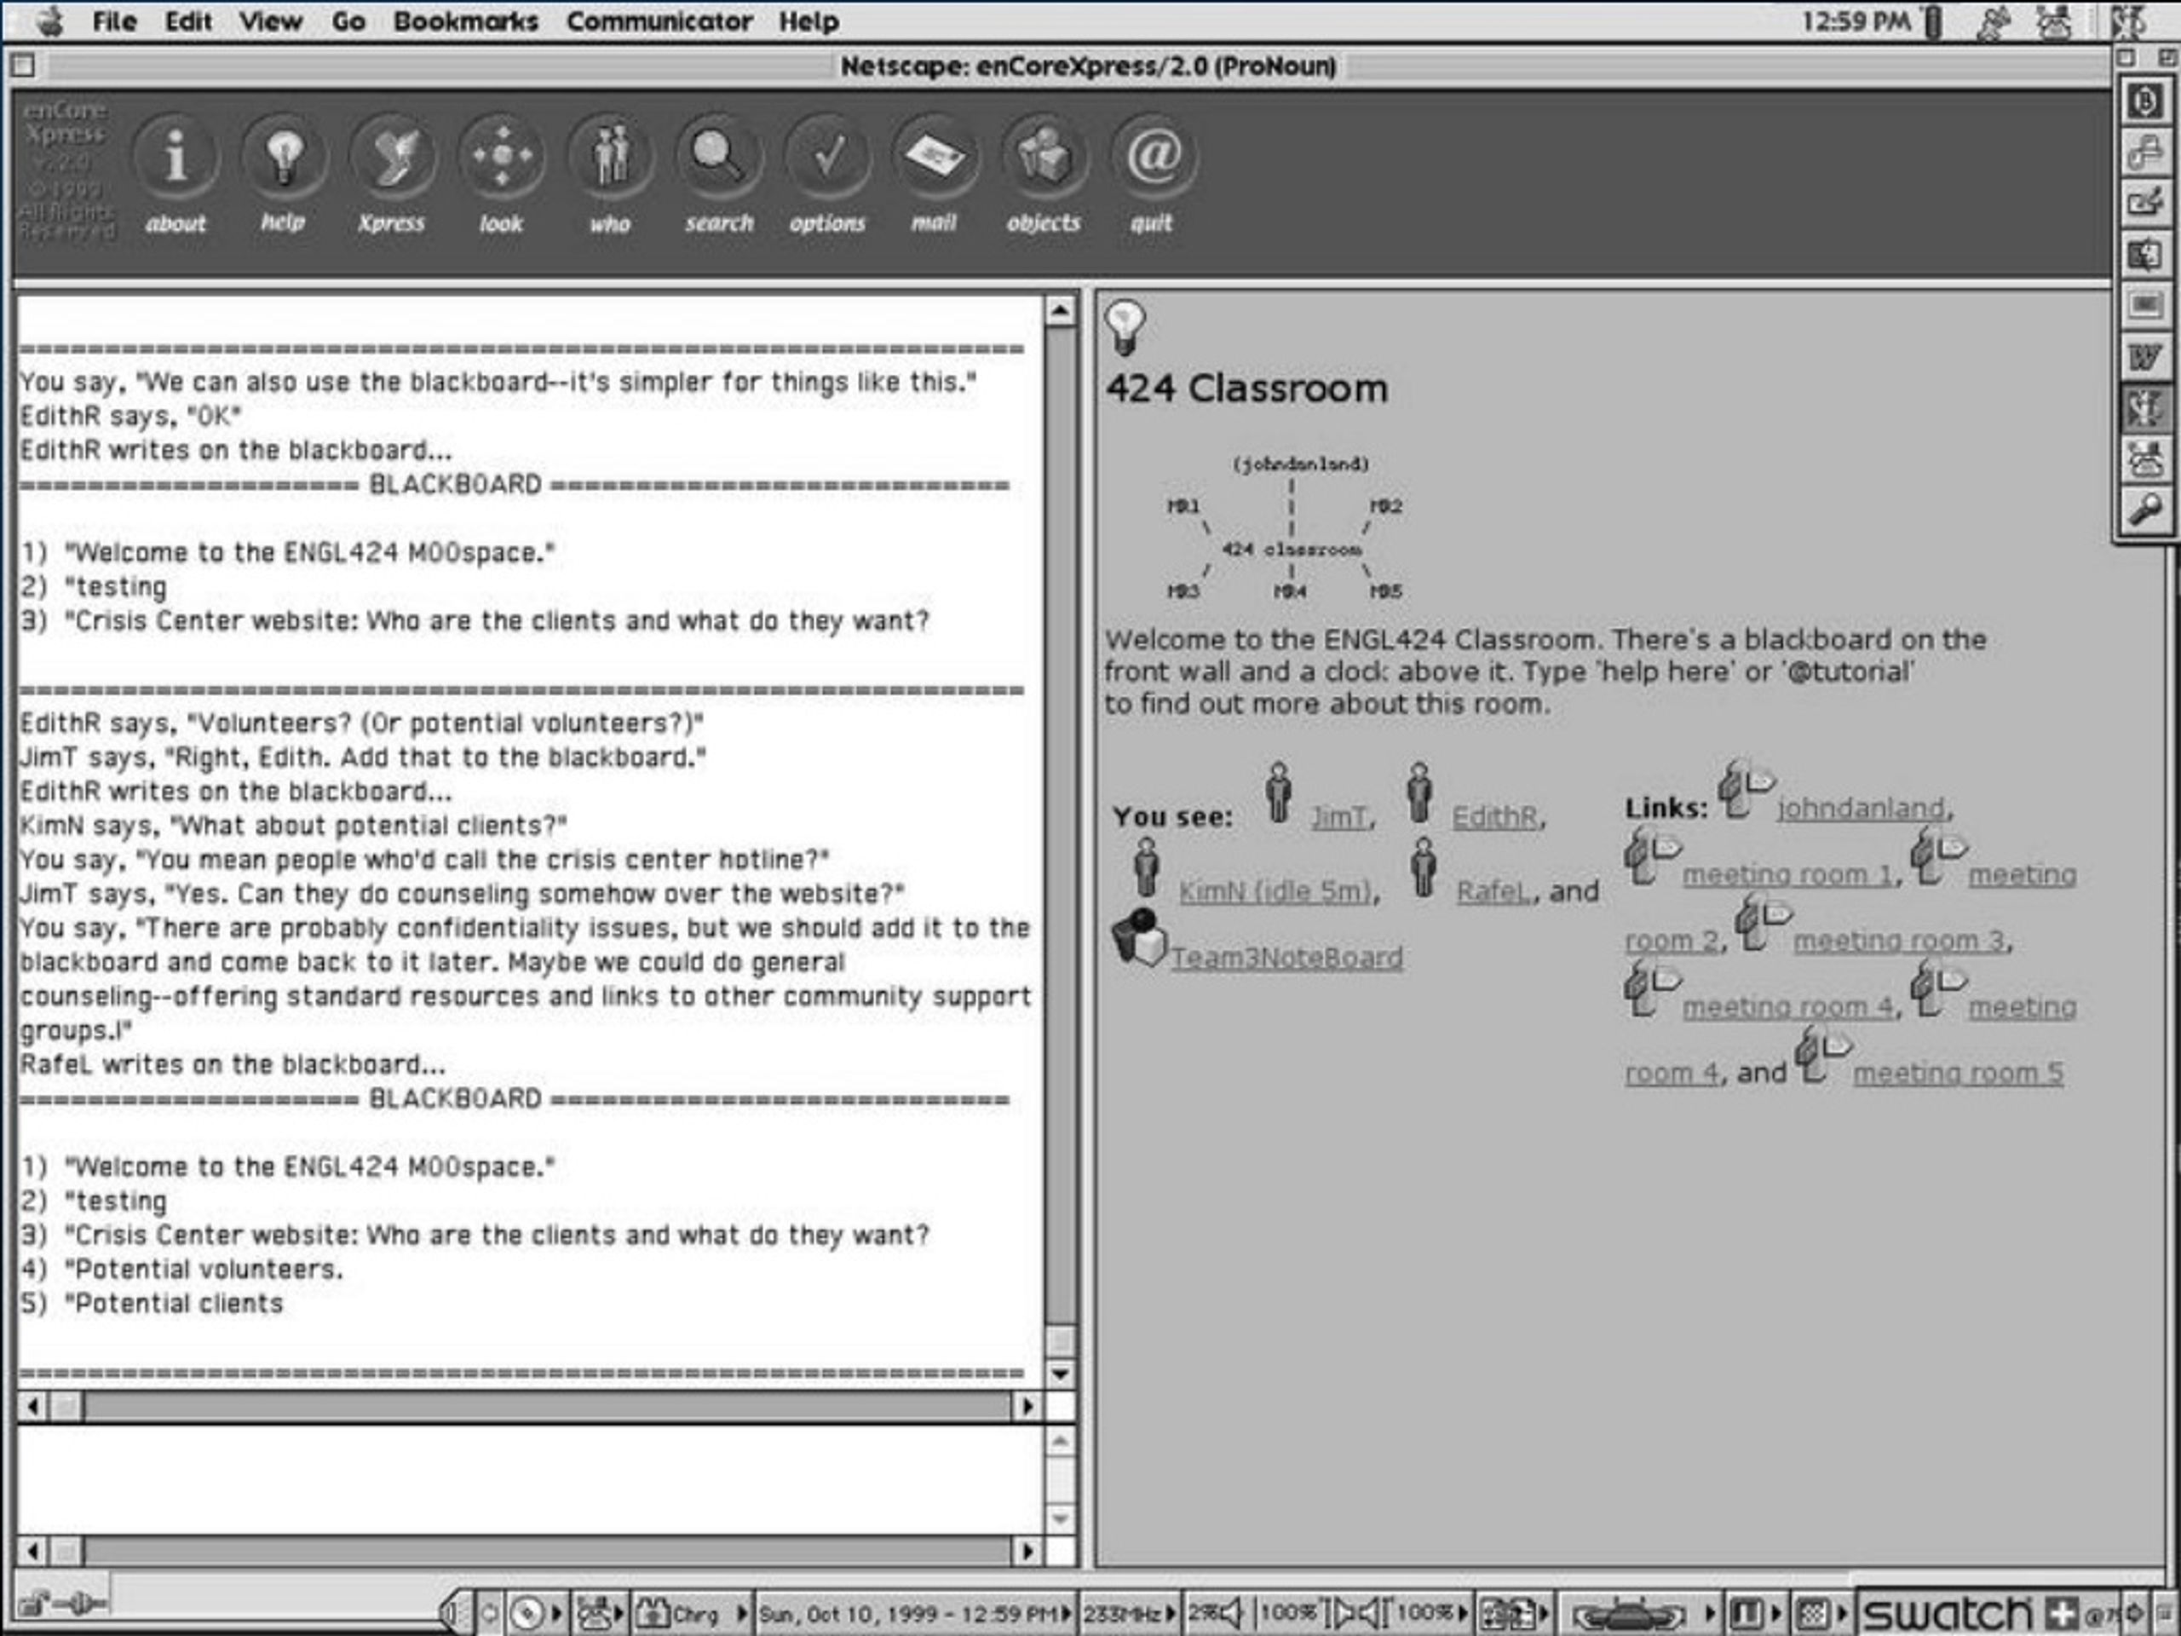Click the Team3NoteBoard object icon
2181x1636 pixels.
(x=1140, y=936)
